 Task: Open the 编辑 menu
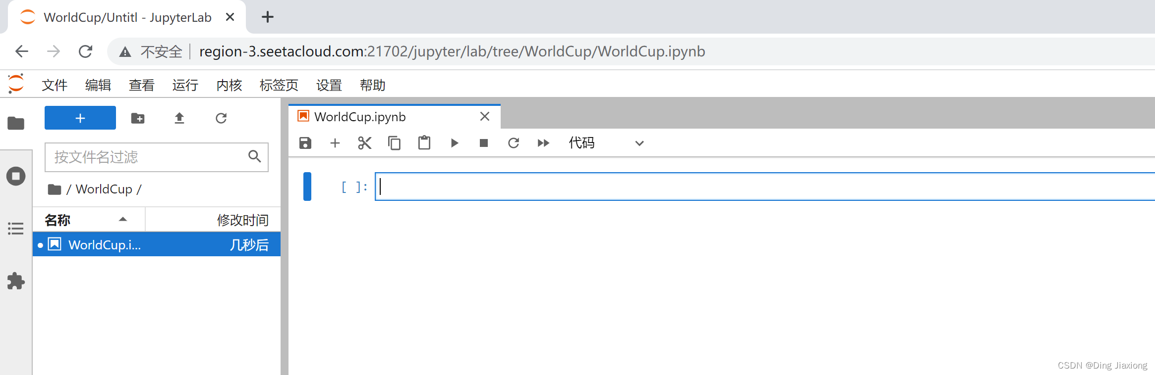(x=98, y=85)
